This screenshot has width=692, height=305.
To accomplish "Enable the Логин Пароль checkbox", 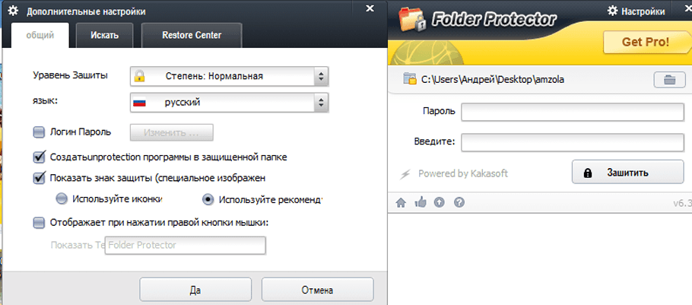I will point(40,132).
